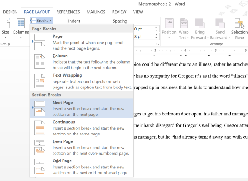Viewport: 248px width, 181px height.
Task: Click the horizontal ruler at mark 4
Action: coord(185,50)
